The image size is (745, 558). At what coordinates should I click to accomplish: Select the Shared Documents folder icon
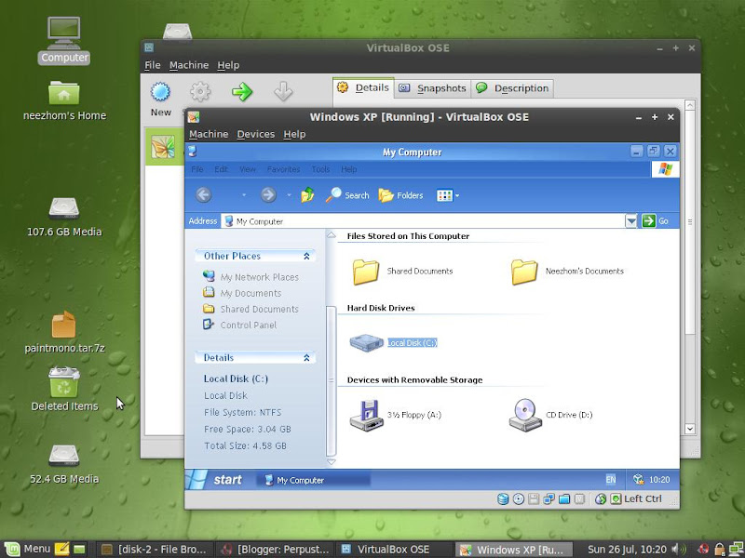click(366, 272)
